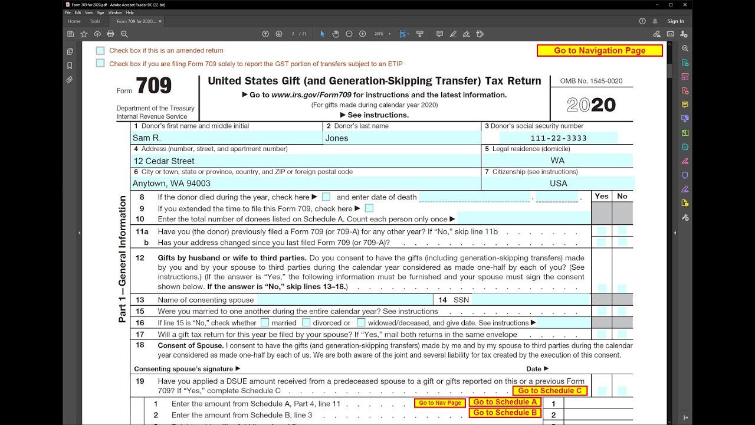Viewport: 755px width, 425px height.
Task: Open the Protect tool shield icon
Action: (685, 175)
